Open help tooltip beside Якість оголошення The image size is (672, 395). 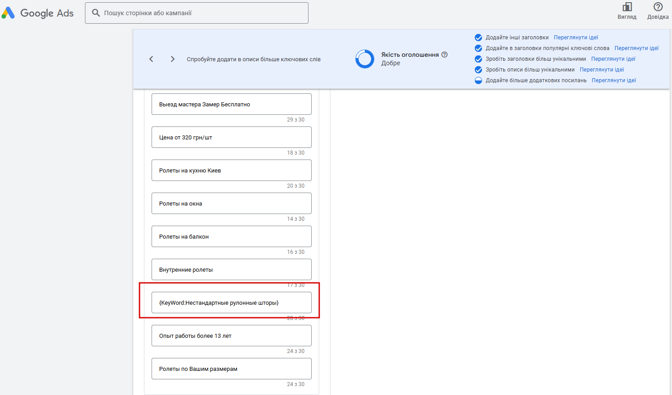point(444,55)
